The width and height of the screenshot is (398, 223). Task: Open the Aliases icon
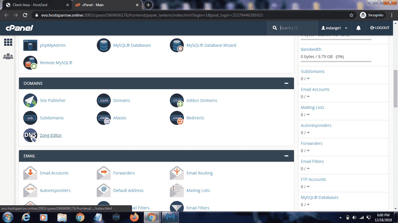click(104, 118)
